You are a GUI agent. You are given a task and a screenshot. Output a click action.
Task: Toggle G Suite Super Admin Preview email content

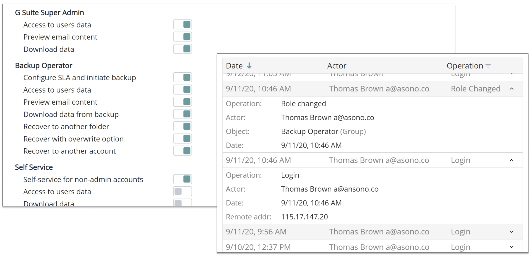(182, 37)
